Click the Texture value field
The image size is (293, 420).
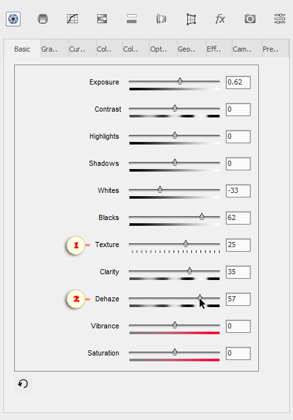[x=238, y=245]
